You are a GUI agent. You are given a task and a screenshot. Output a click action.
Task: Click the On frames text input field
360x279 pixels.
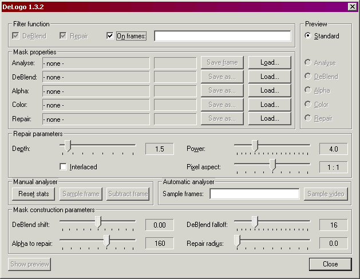pos(223,36)
